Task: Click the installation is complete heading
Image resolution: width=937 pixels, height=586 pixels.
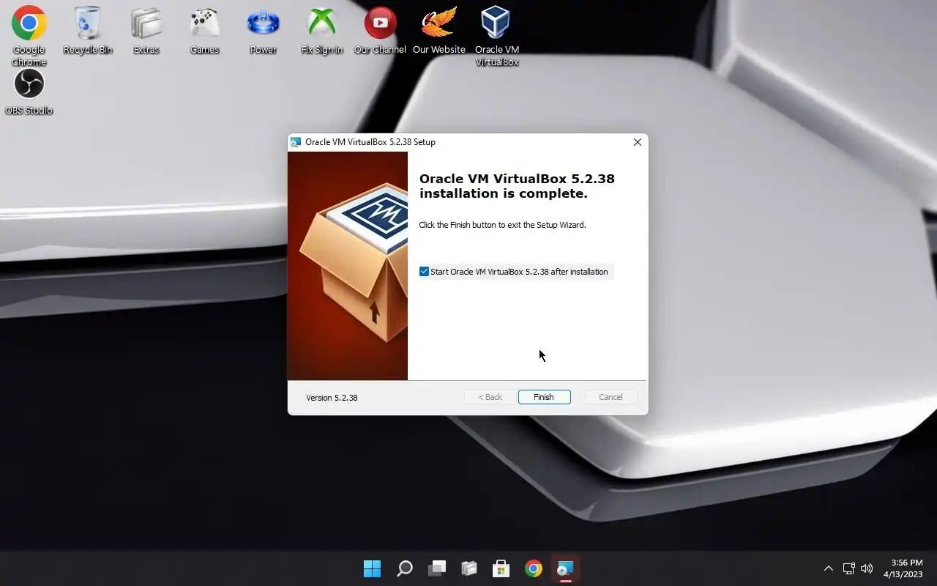Action: point(517,186)
